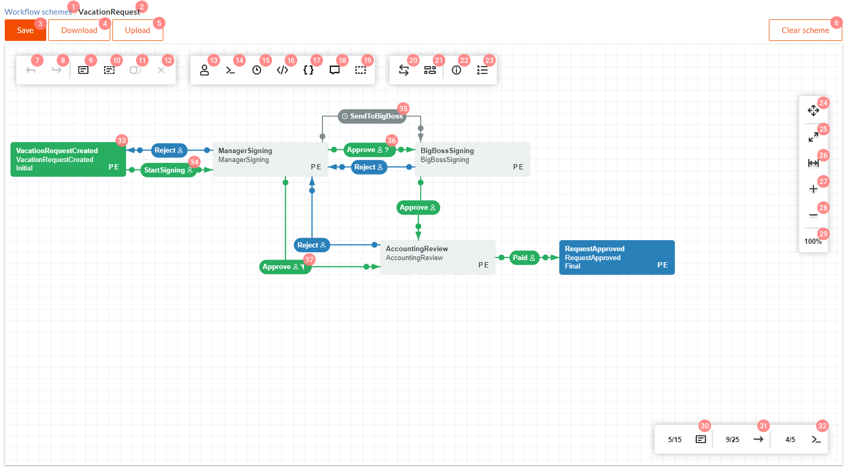Screen dimensions: 845x473
Task: Click the inline activity dashed icon
Action: (109, 70)
